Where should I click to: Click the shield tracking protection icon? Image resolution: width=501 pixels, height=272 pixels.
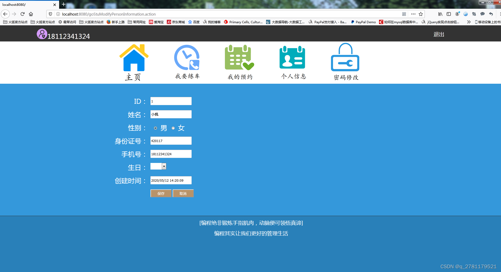(50, 14)
